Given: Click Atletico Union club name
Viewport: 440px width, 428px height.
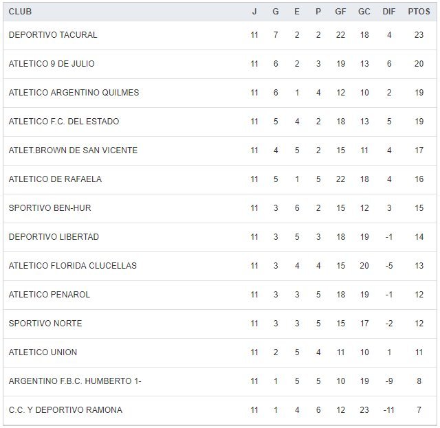Looking at the screenshot, I should click(x=43, y=352).
